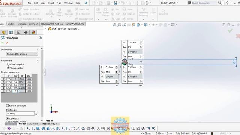
Task: Click the stepper of Rev 1.5 callout
Action: pos(141,47)
